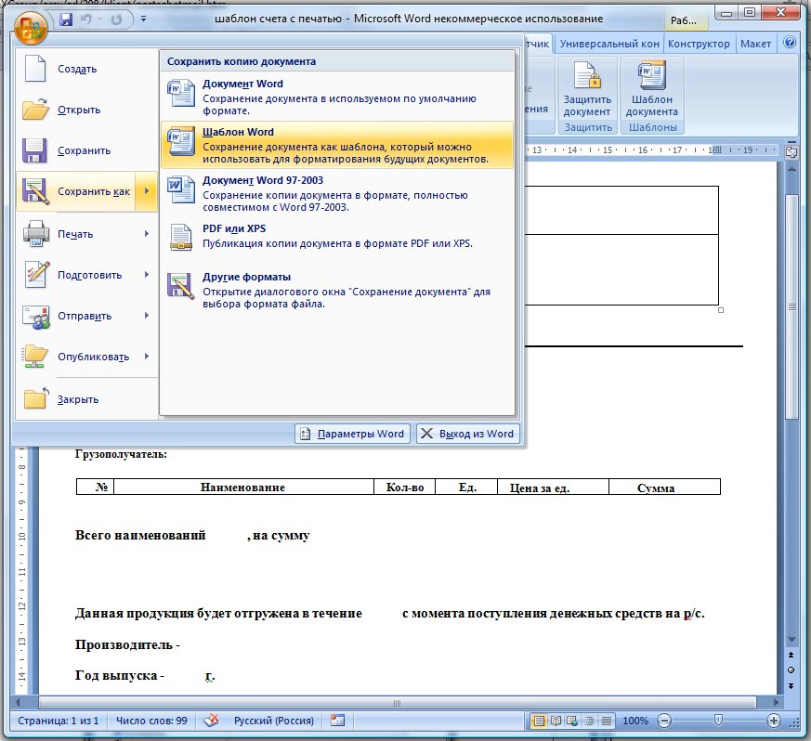Click the macro recording icon in status bar
The image size is (811, 741).
[338, 721]
